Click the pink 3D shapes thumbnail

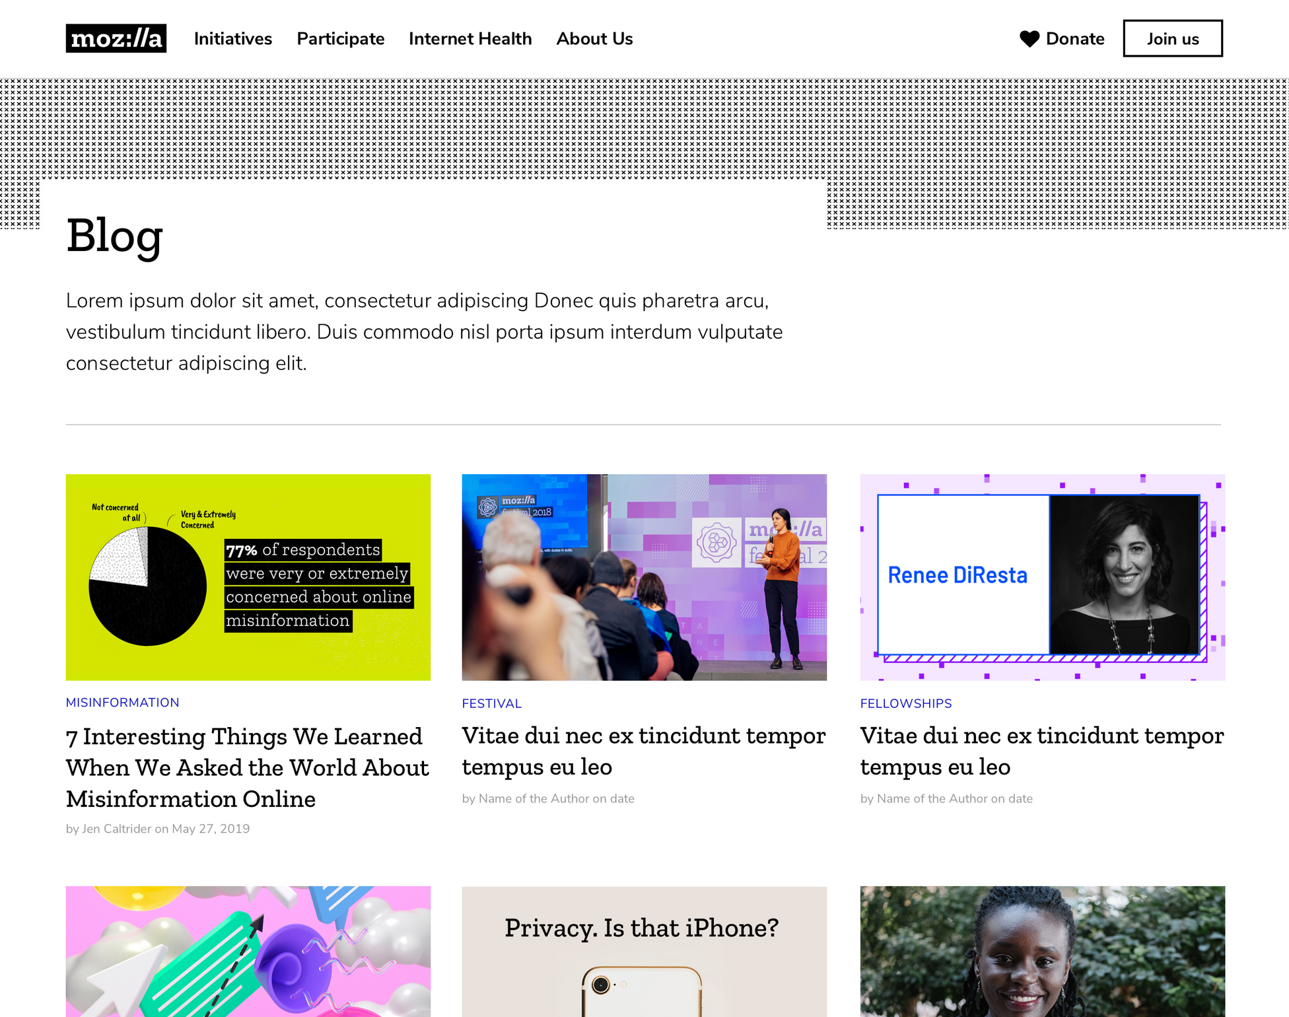point(248,952)
